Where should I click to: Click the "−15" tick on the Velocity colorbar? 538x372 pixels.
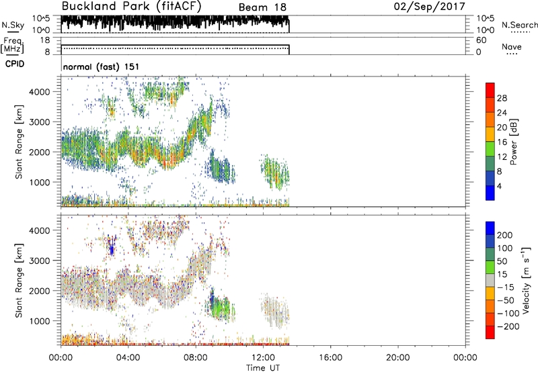pos(506,287)
